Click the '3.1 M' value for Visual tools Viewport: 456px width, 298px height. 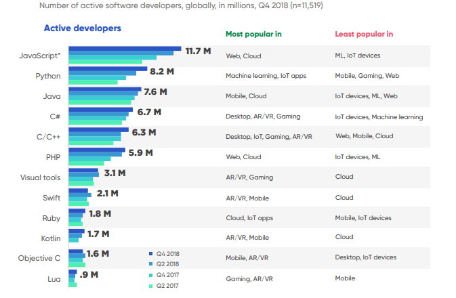[x=115, y=173]
